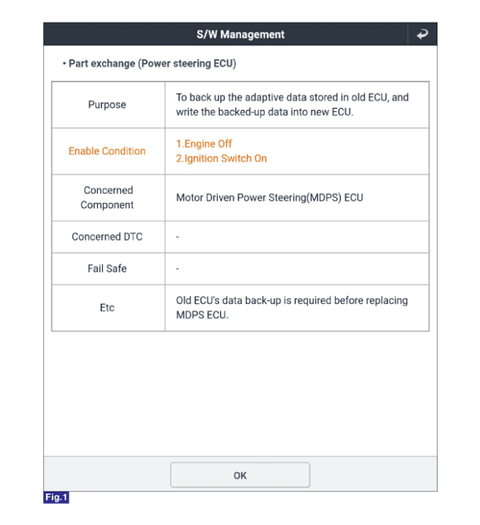Viewport: 480px width, 525px height.
Task: Click the Fig.1 caption tag
Action: click(x=56, y=498)
